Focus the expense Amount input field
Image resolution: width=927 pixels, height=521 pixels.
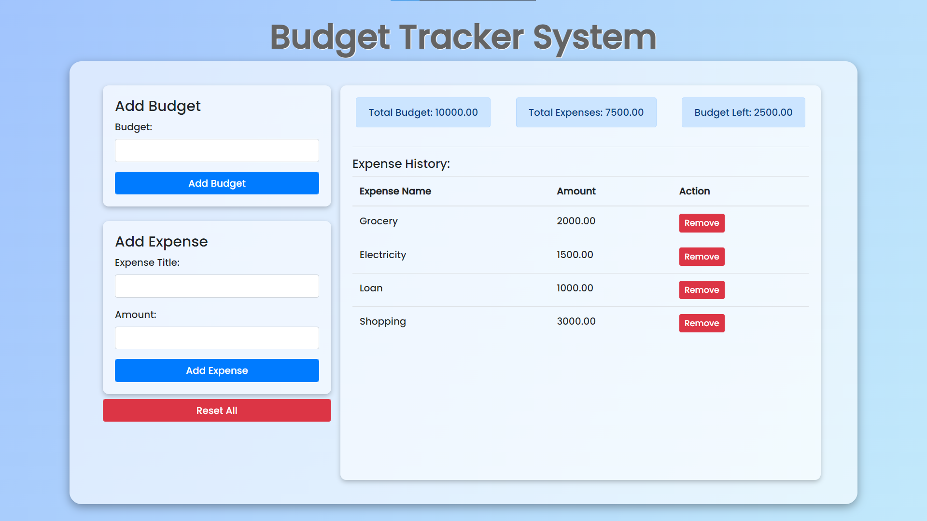pos(217,338)
